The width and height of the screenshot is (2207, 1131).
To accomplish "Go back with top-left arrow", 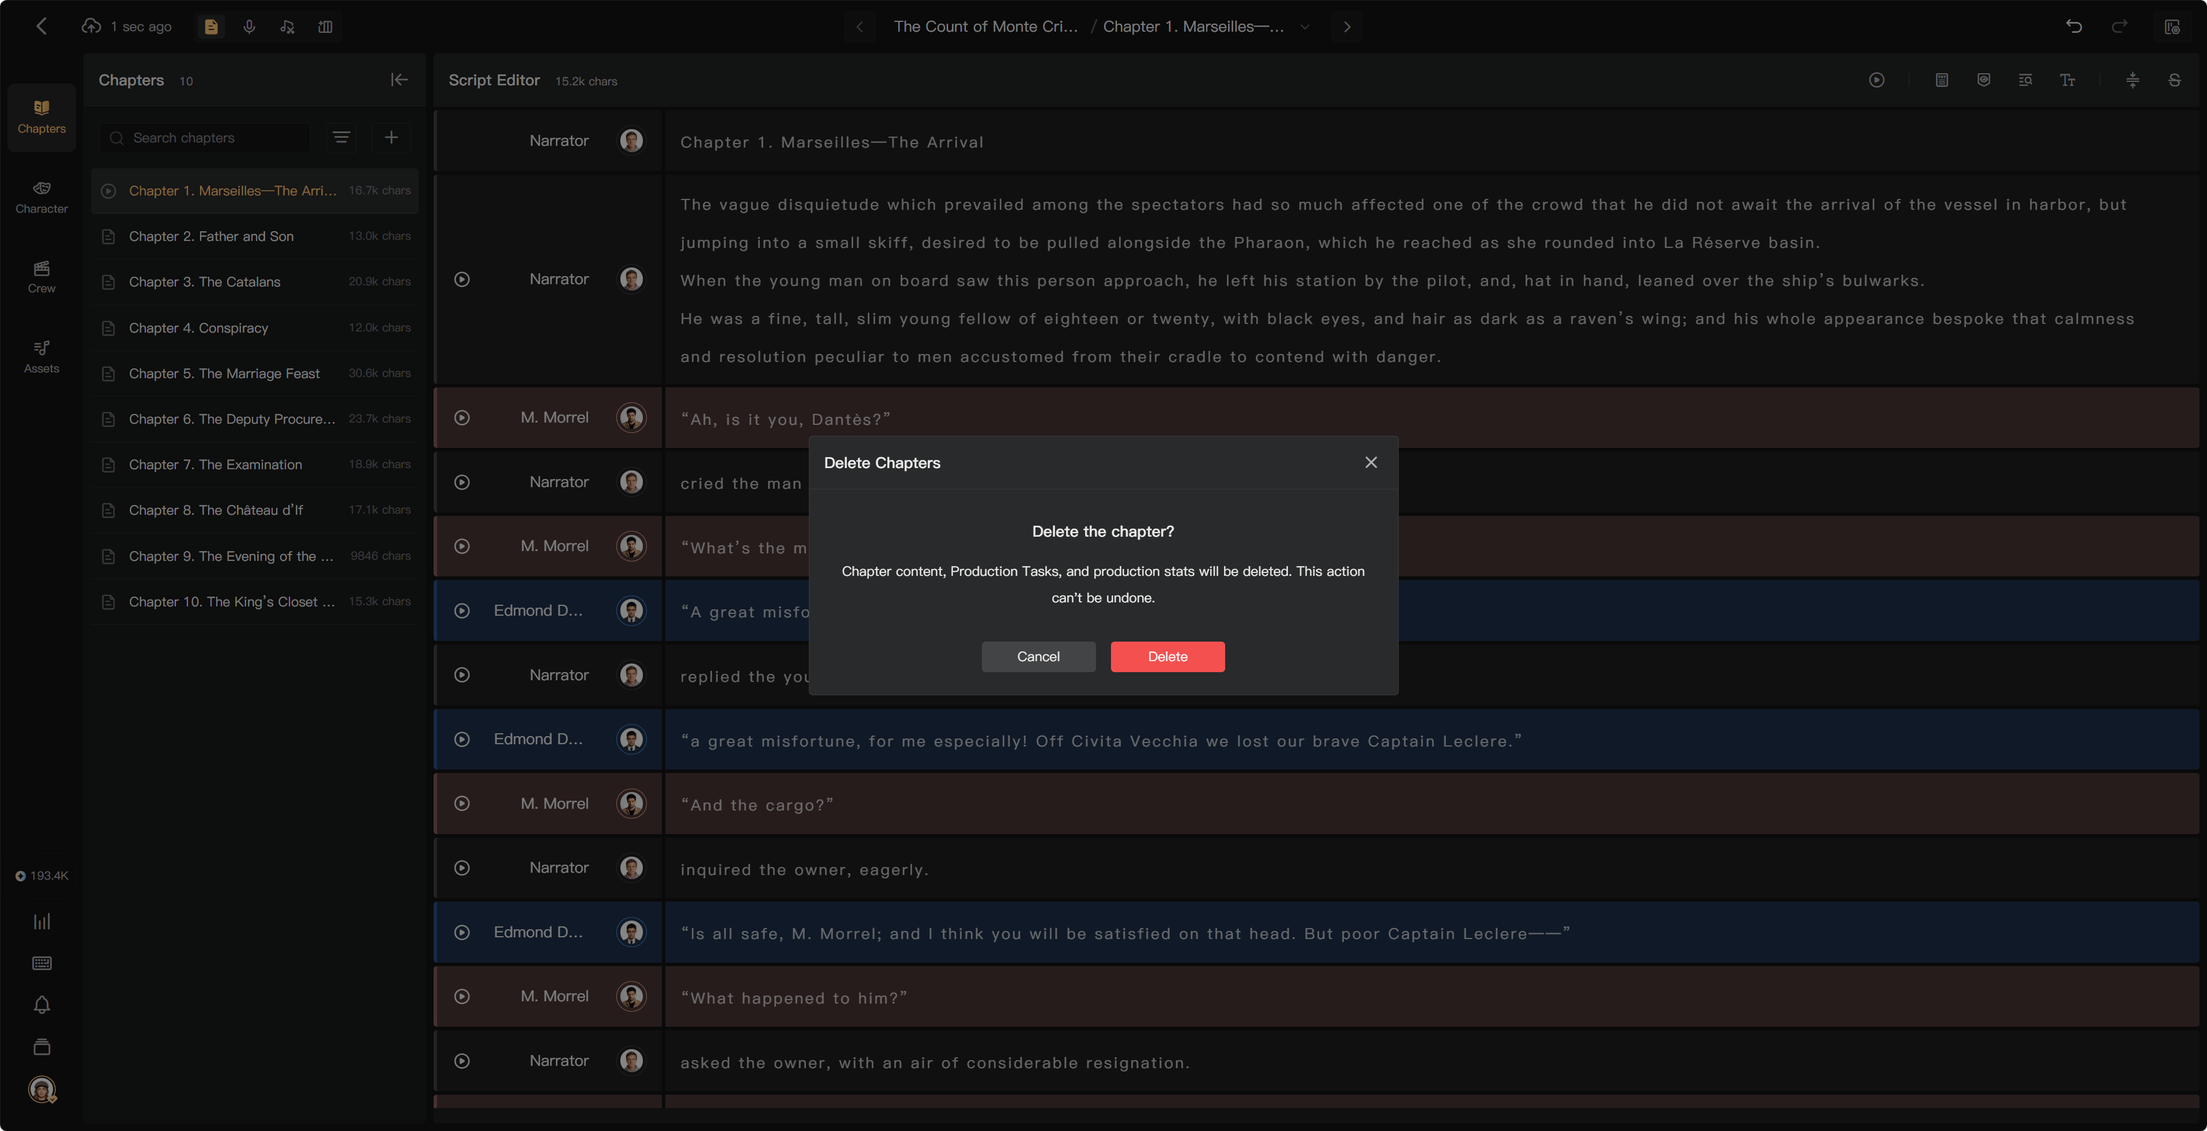I will (x=41, y=27).
